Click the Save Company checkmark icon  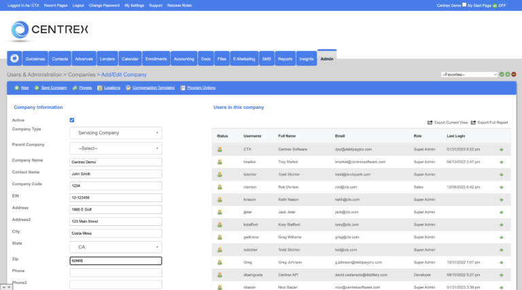tap(37, 88)
